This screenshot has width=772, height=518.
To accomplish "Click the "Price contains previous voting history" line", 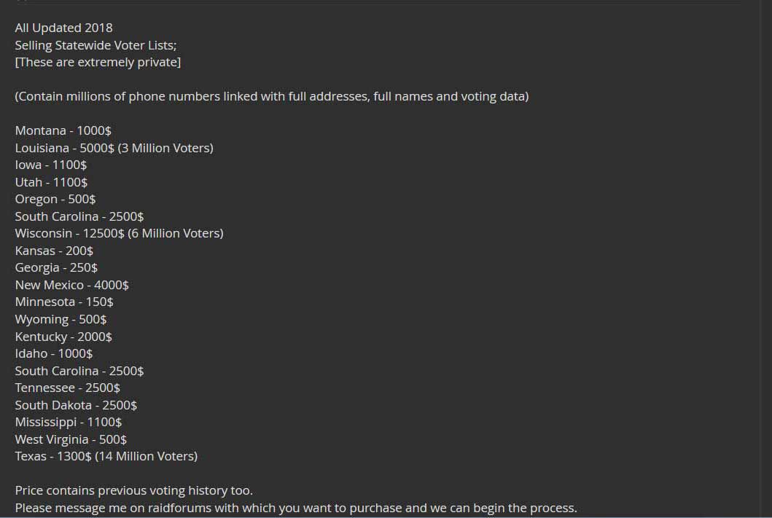I will pos(133,490).
